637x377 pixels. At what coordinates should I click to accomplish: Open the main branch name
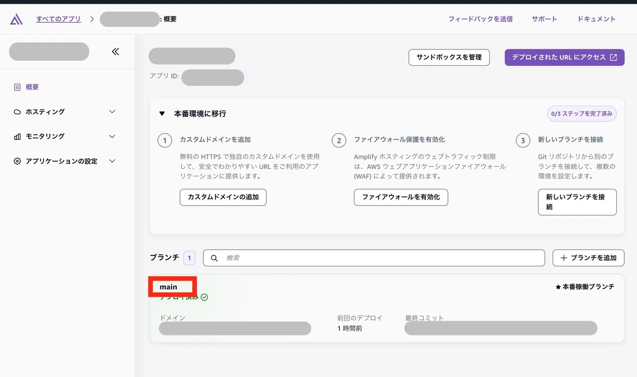tap(168, 287)
